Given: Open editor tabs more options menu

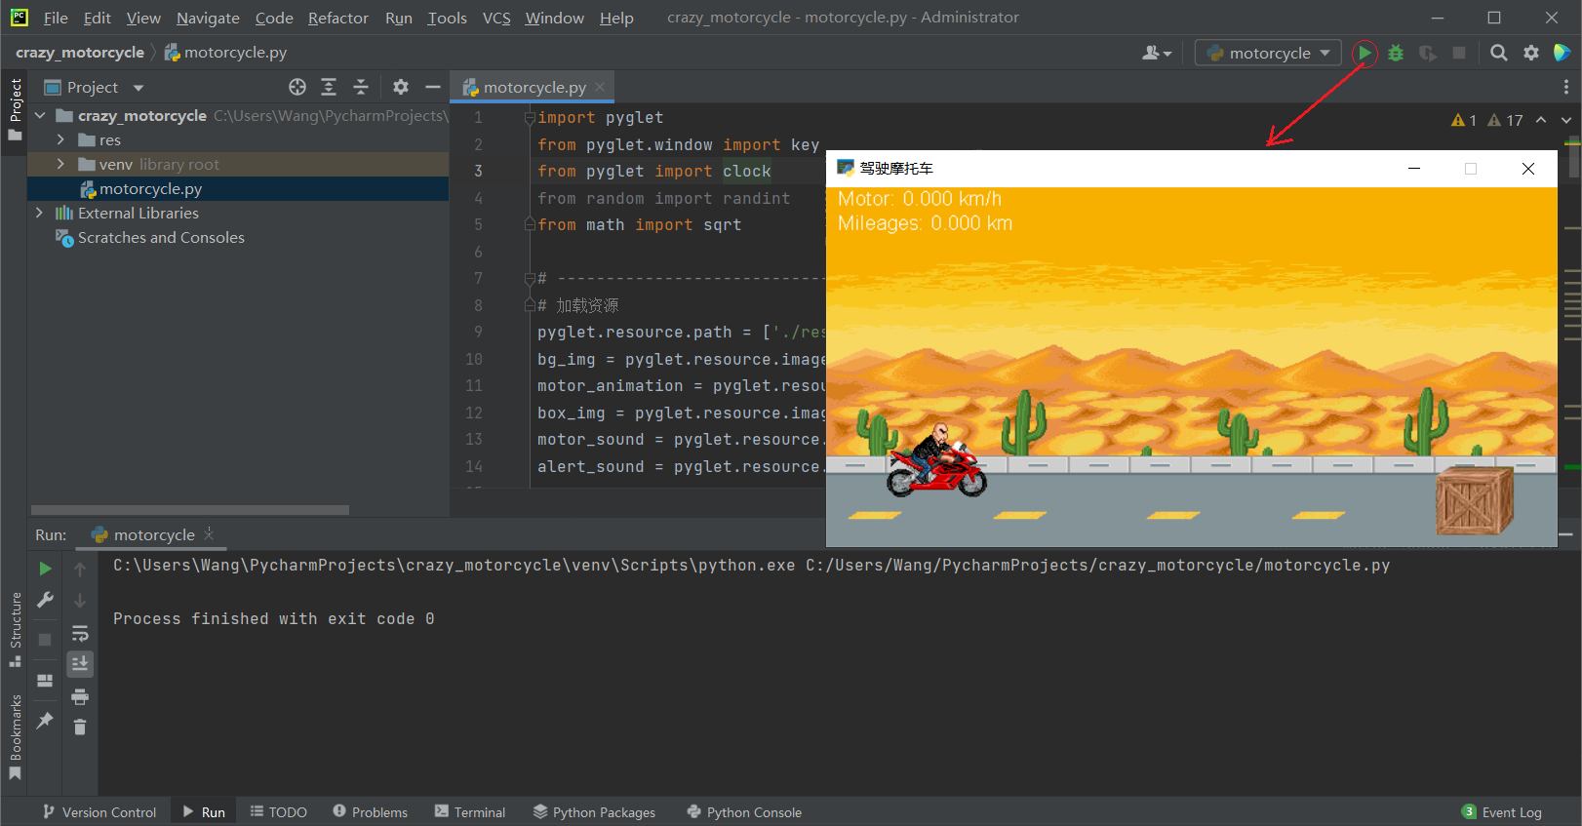Looking at the screenshot, I should coord(1566,87).
